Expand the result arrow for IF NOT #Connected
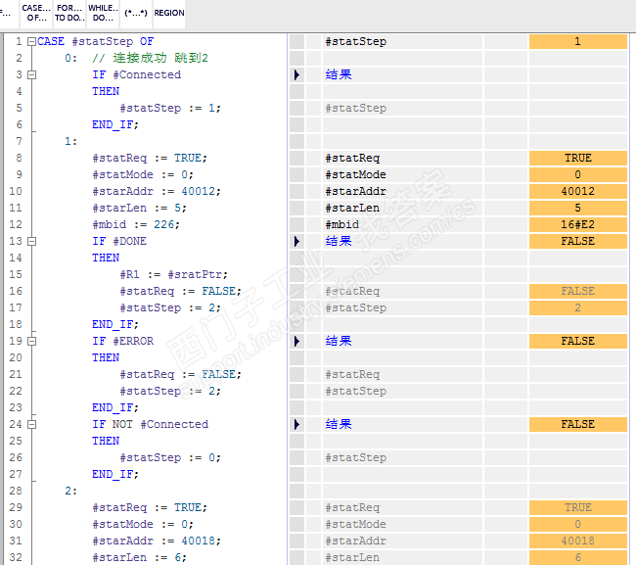This screenshot has width=636, height=565. (x=296, y=424)
